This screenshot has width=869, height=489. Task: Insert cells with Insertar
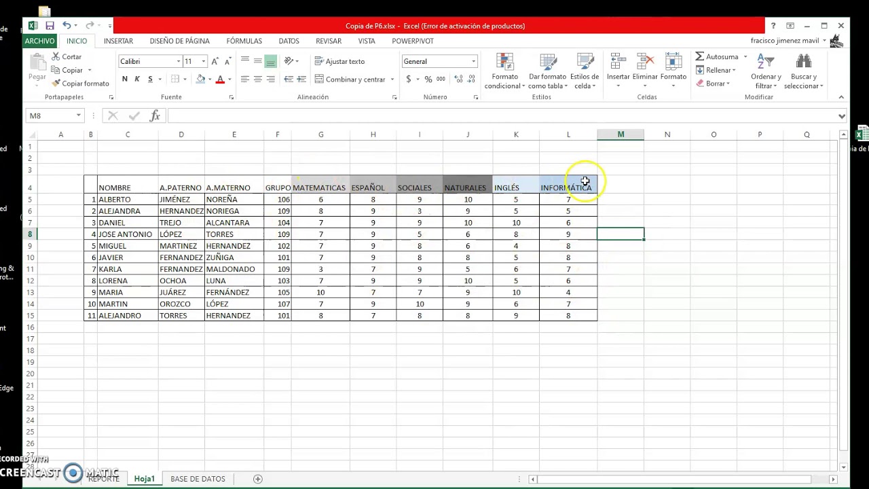coord(618,71)
